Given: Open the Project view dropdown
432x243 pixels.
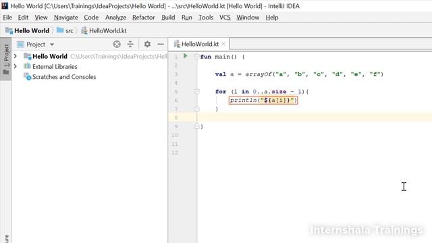Looking at the screenshot, I should click(x=52, y=45).
